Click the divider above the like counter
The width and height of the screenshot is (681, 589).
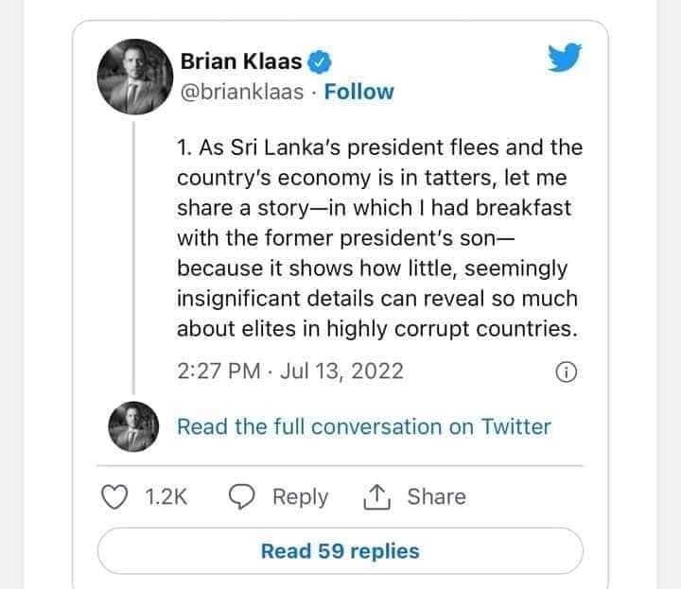340,466
